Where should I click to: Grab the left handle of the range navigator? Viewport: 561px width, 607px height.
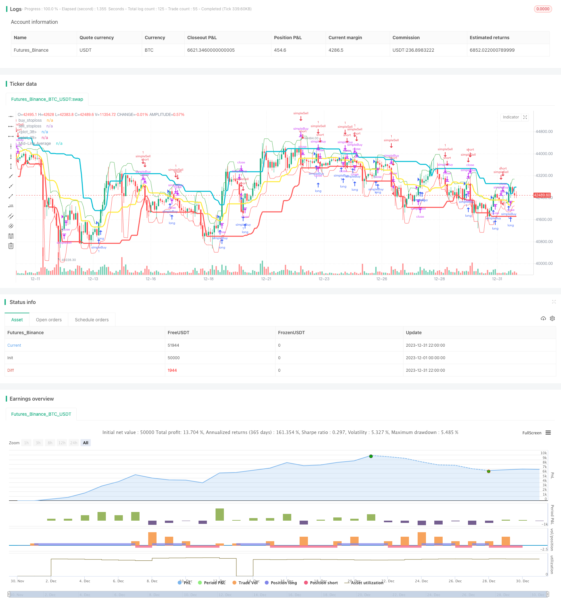(9, 594)
